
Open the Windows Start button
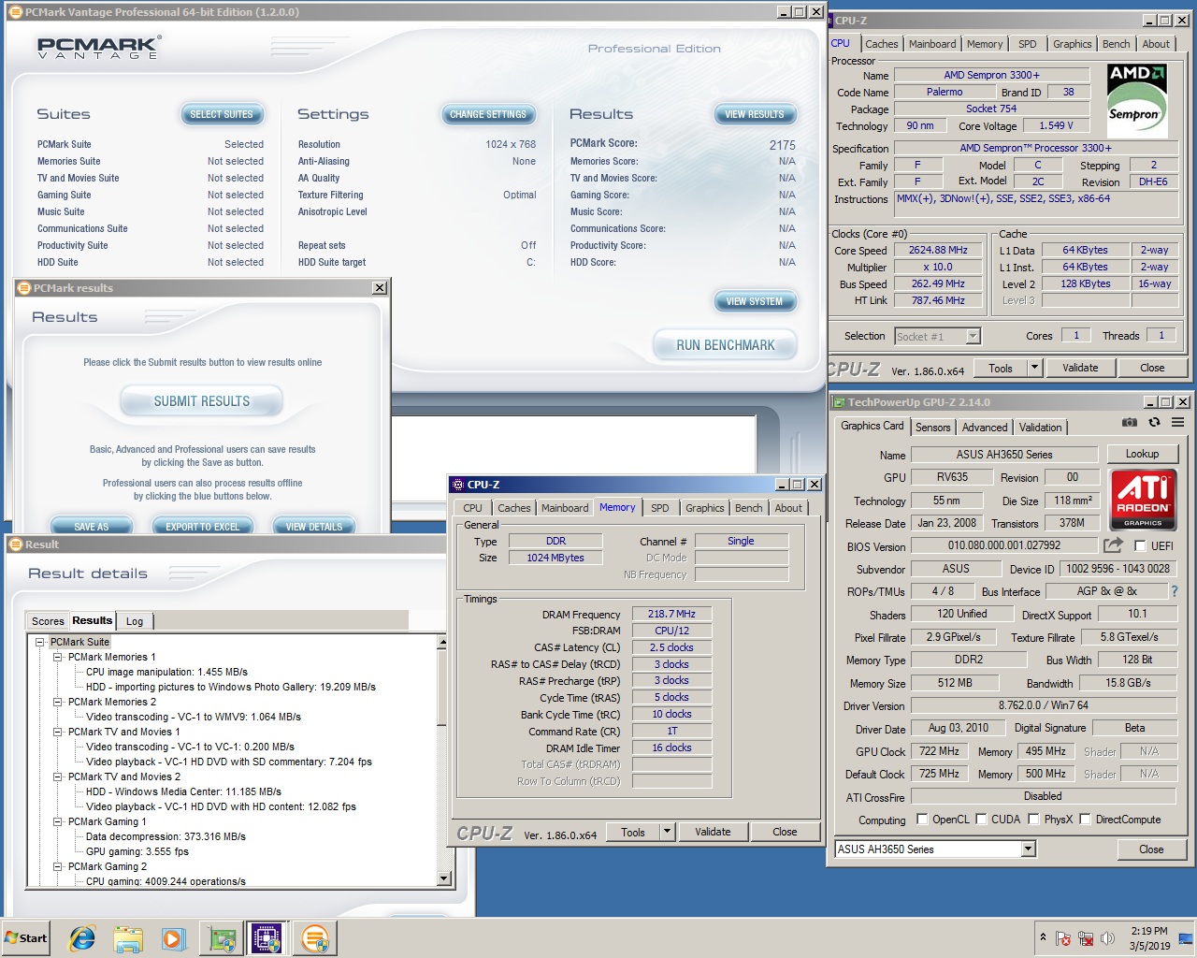coord(26,938)
